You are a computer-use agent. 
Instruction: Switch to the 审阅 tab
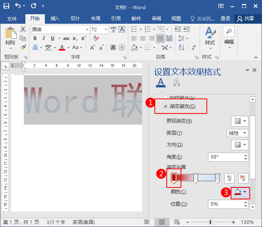pyautogui.click(x=156, y=19)
